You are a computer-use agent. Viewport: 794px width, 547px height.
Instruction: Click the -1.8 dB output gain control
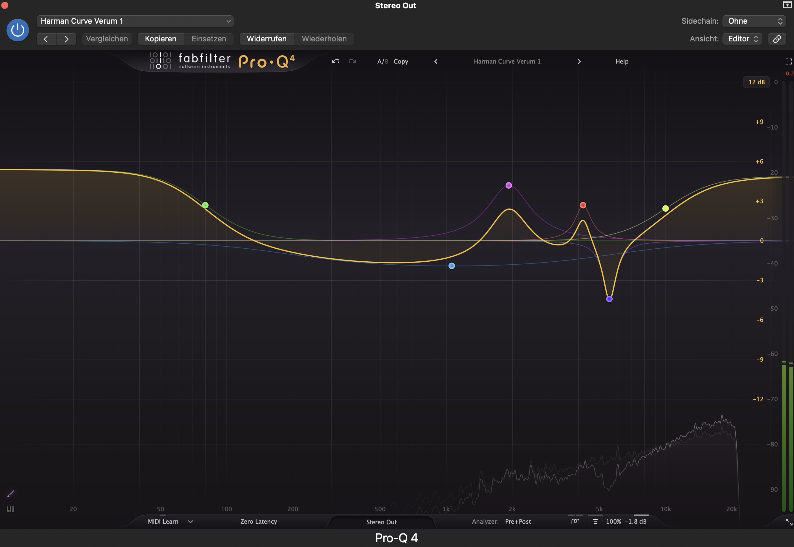635,522
